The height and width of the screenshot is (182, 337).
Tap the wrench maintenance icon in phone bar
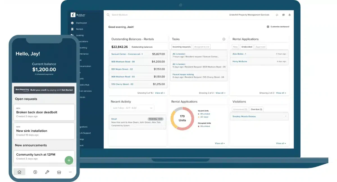[47, 172]
